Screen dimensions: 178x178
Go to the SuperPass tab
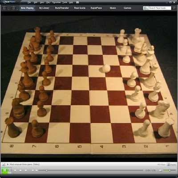pos(96,8)
